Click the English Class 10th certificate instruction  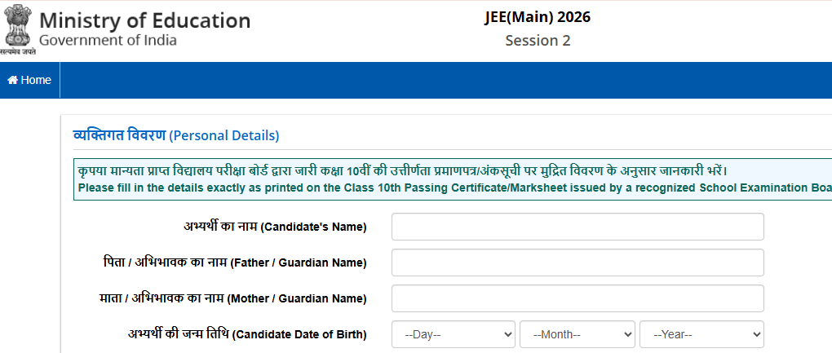point(454,188)
